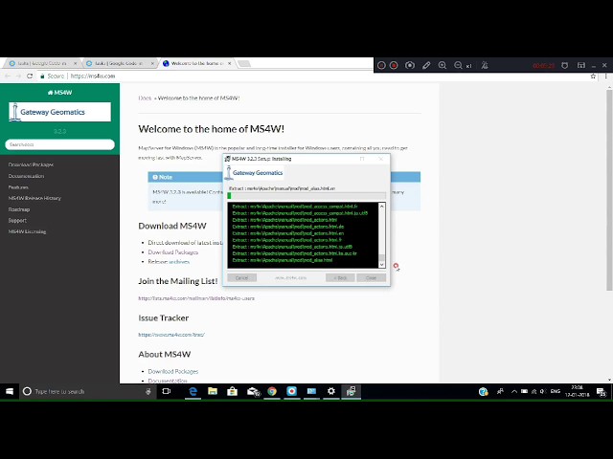Open the screen recorder taskbar icon

pos(291,391)
